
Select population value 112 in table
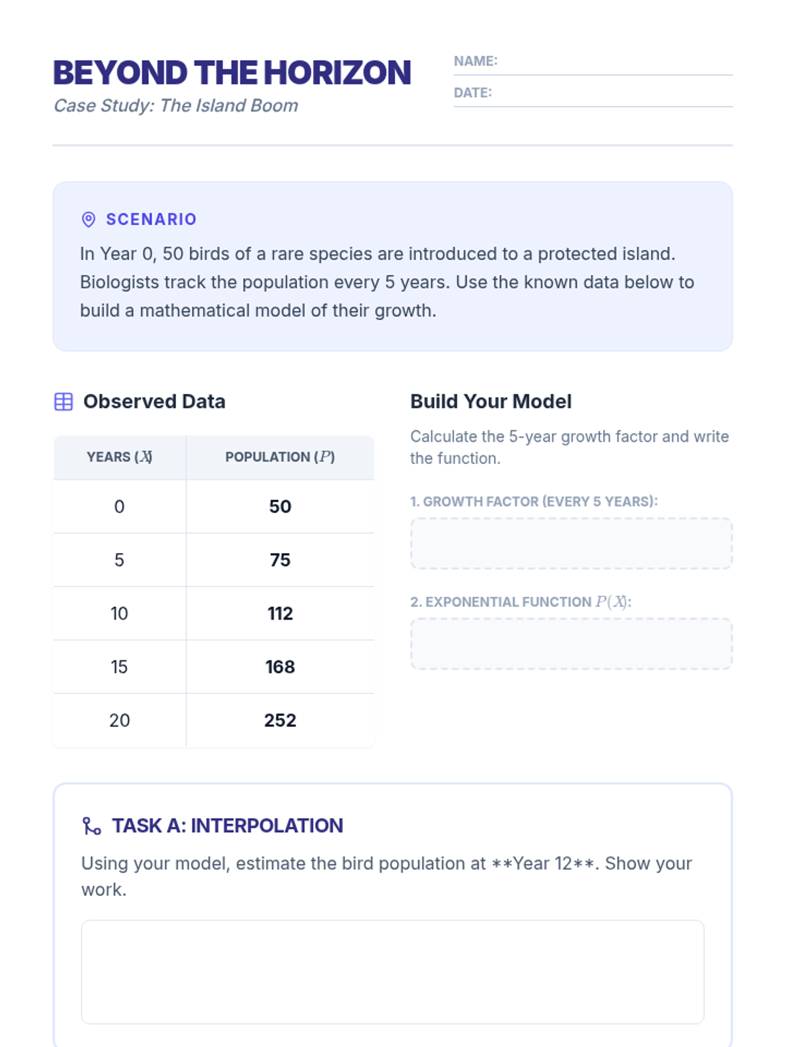pos(280,614)
